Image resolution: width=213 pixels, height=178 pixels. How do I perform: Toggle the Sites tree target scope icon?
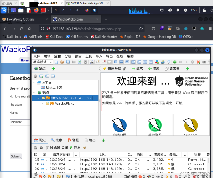[x=35, y=76]
